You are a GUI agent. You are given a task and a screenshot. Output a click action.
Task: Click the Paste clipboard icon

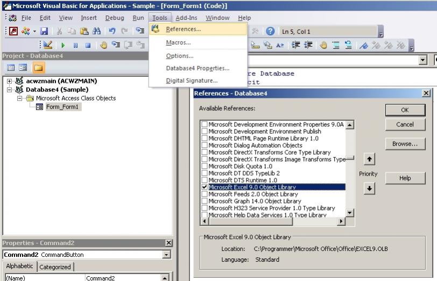coord(84,31)
